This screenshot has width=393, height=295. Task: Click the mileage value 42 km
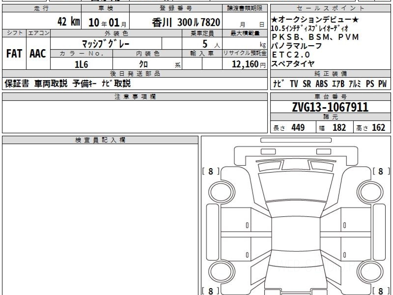pyautogui.click(x=69, y=22)
